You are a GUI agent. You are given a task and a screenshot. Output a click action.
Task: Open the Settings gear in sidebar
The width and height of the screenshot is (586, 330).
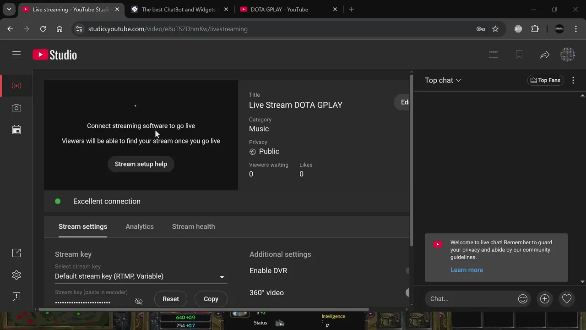coord(16,275)
